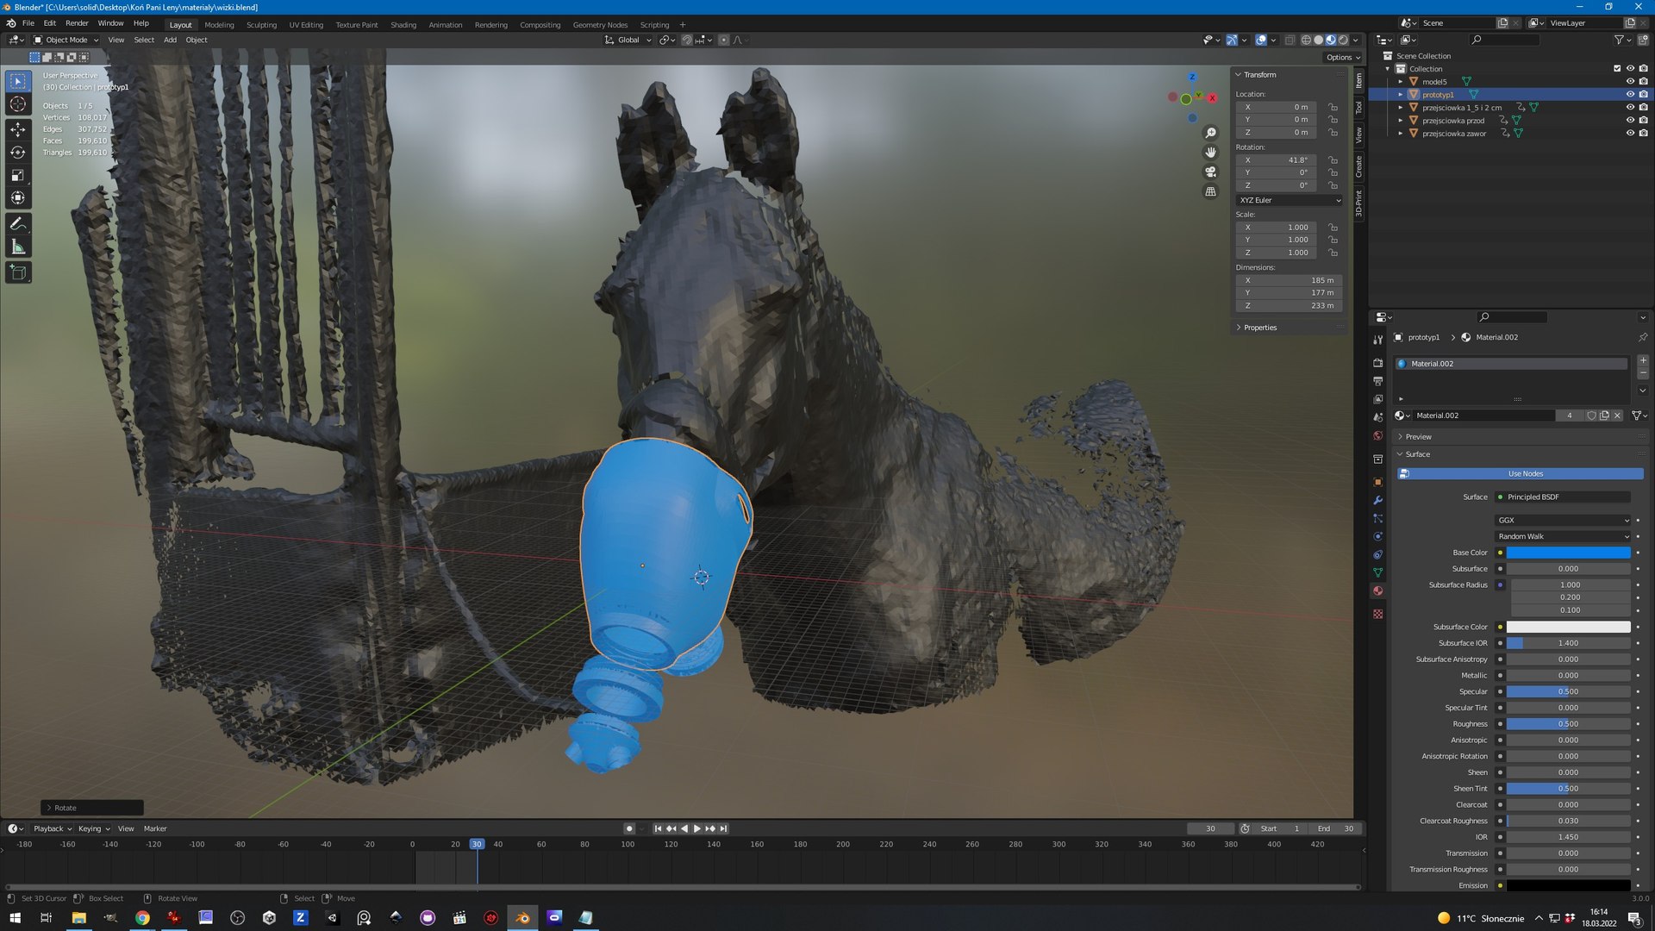Toggle camera view icon in viewport
This screenshot has height=931, width=1655.
1210,172
